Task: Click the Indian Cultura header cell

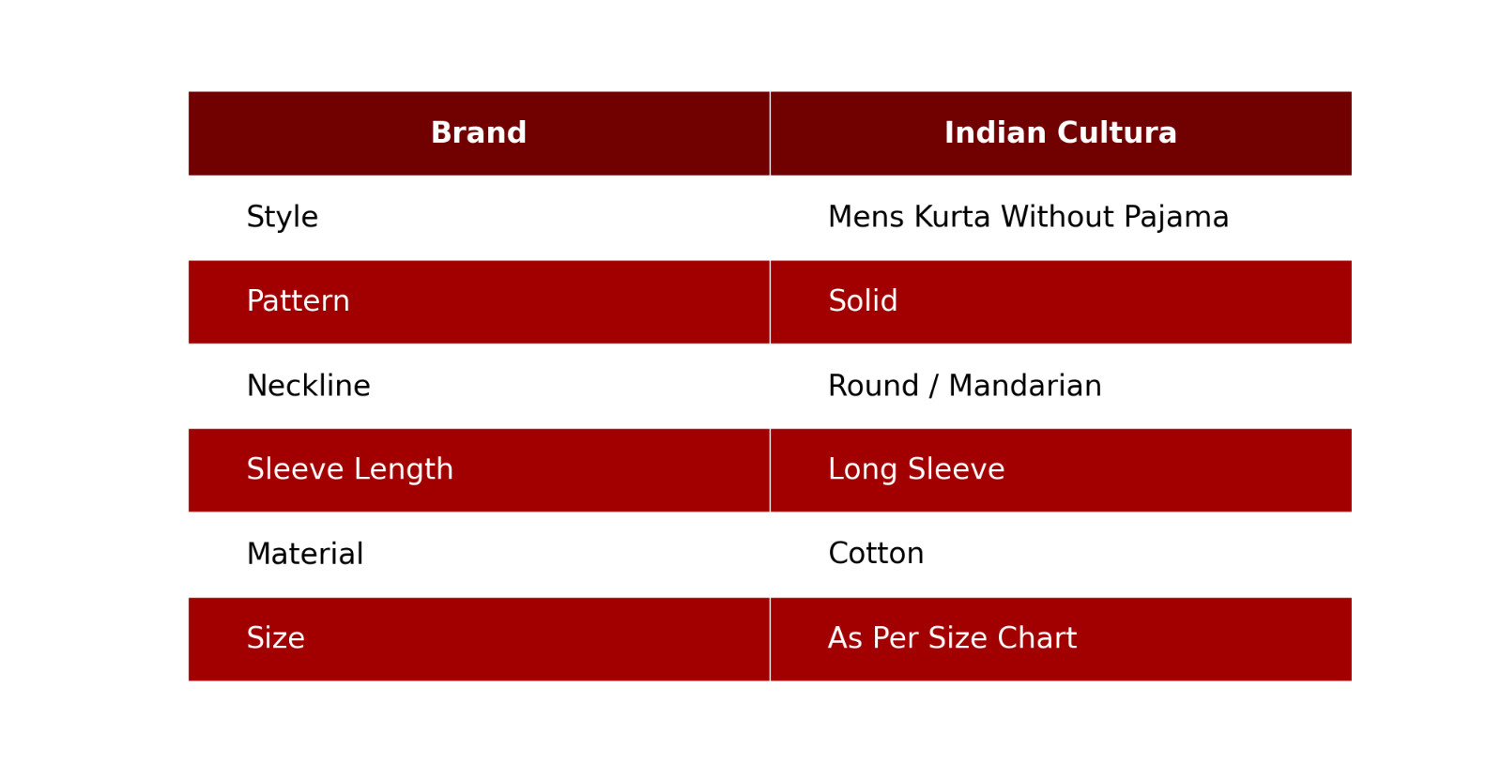Action: pos(1060,133)
